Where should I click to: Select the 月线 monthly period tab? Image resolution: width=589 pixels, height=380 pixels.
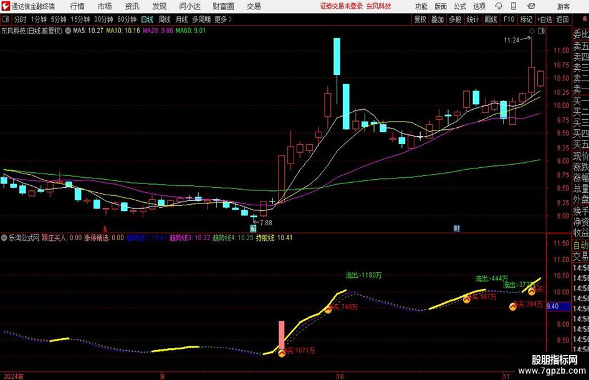click(181, 19)
